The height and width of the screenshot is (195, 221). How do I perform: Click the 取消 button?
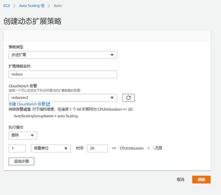click(x=180, y=180)
